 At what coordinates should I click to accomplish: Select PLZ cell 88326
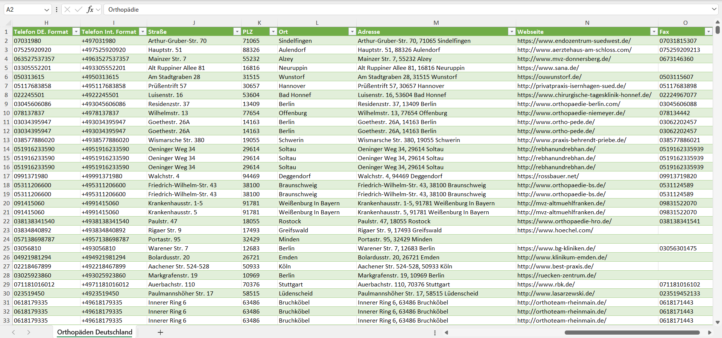point(260,50)
